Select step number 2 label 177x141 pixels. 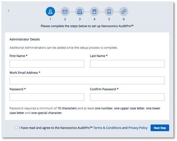pos(65,19)
